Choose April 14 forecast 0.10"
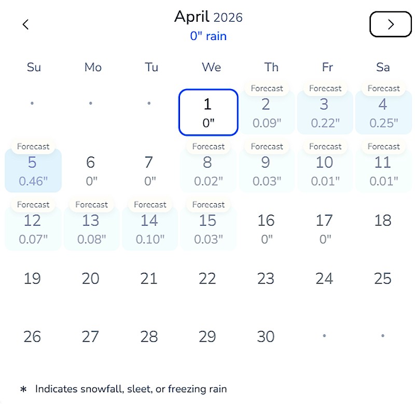 pyautogui.click(x=149, y=229)
